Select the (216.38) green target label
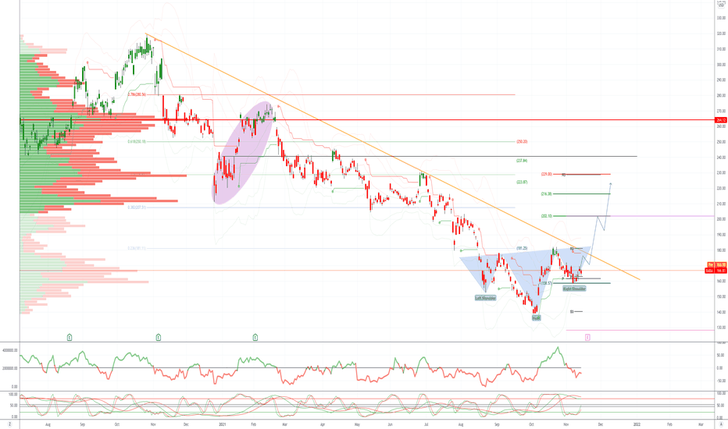Viewport: 728px width, 429px height. tap(547, 194)
